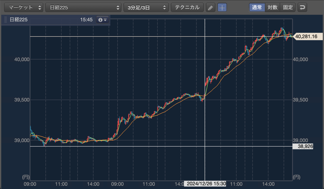Click left axis label 39,000
This screenshot has height=189, width=324.
22,140
